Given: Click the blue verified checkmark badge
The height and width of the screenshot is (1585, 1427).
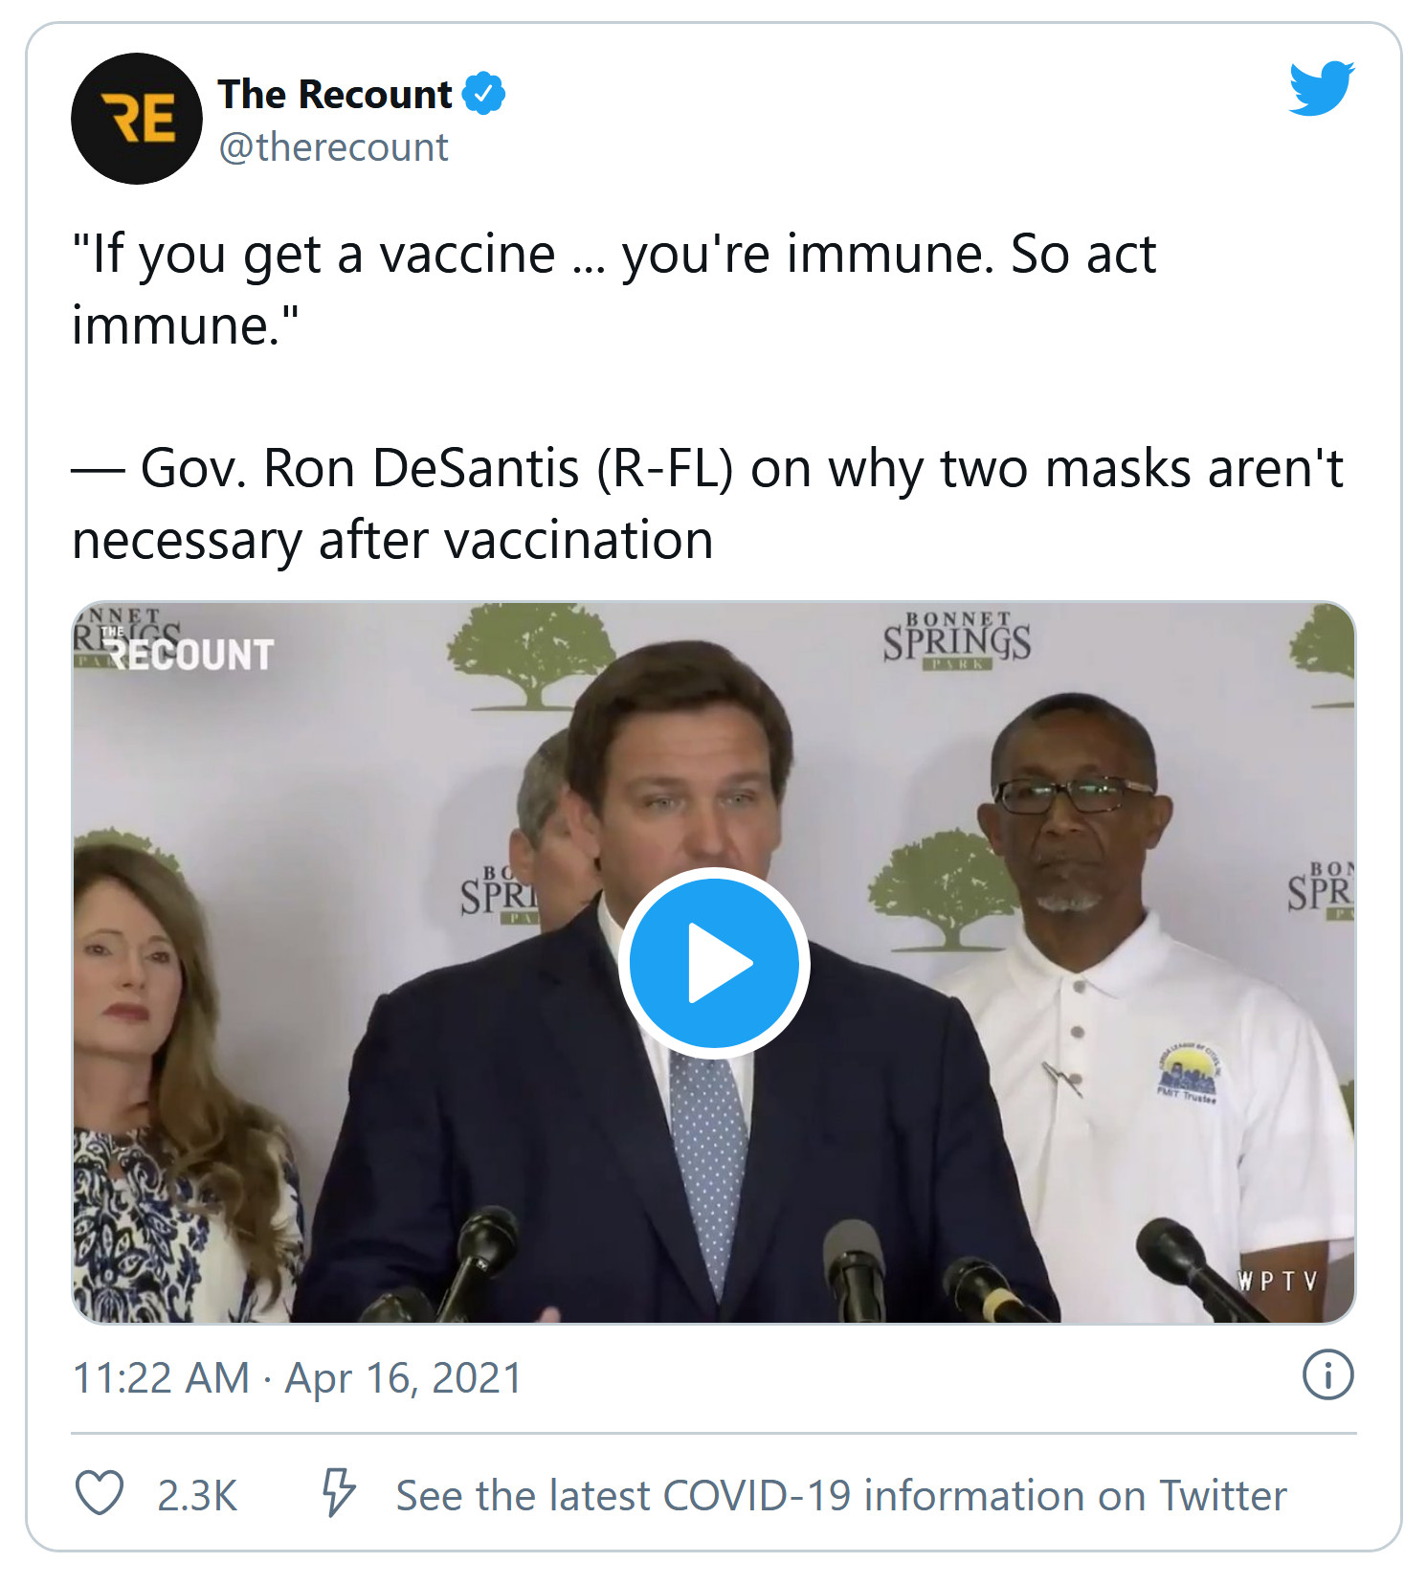Looking at the screenshot, I should pyautogui.click(x=484, y=94).
